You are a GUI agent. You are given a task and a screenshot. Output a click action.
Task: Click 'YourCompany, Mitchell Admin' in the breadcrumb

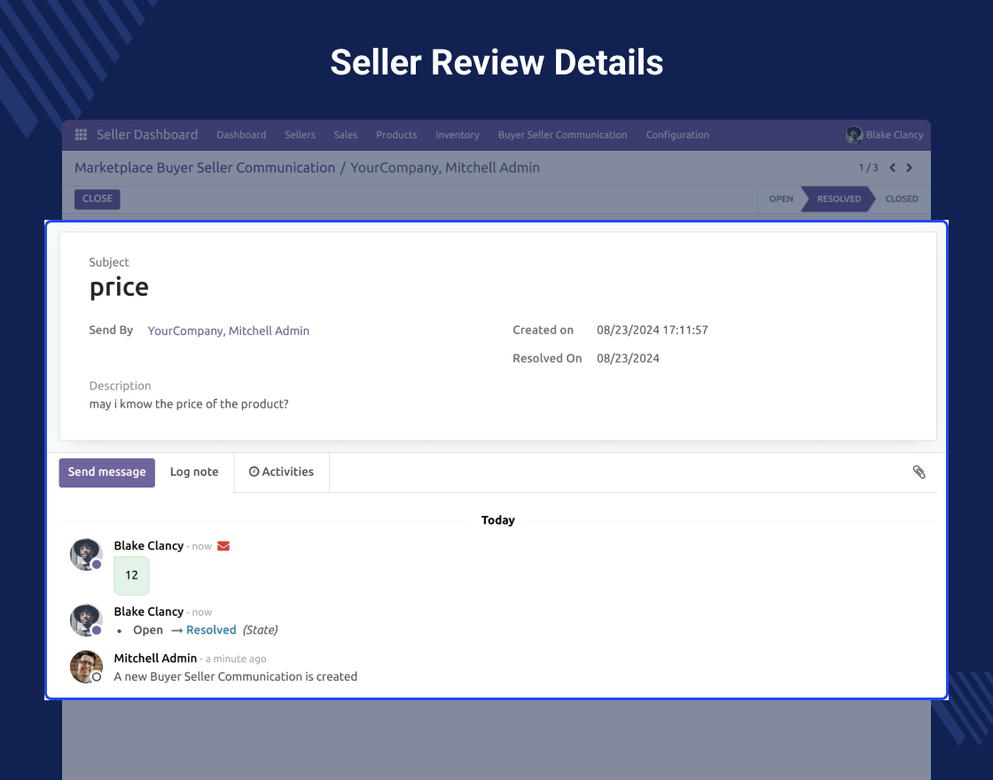(x=445, y=168)
